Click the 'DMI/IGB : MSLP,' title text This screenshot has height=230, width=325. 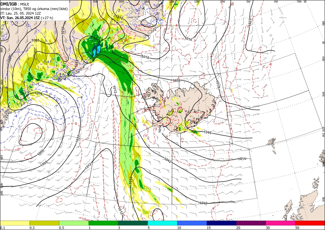15,4
